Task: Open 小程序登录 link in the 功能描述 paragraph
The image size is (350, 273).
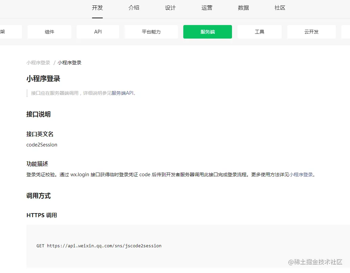Action: 301,175
